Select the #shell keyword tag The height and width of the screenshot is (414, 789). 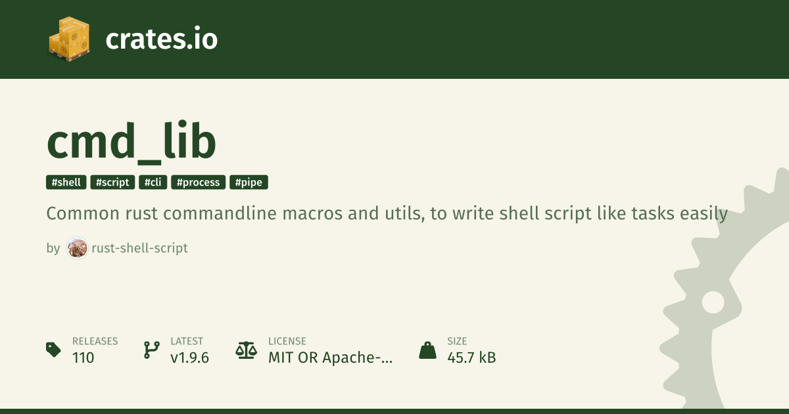tap(66, 183)
